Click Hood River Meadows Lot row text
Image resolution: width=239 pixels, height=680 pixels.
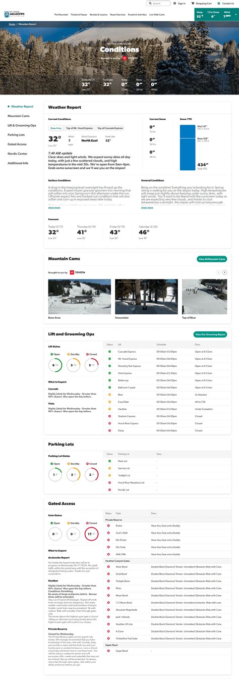click(131, 482)
